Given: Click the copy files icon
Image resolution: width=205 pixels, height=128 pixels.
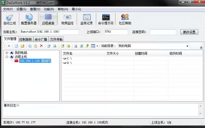Looking at the screenshot, I should (x=30, y=46).
